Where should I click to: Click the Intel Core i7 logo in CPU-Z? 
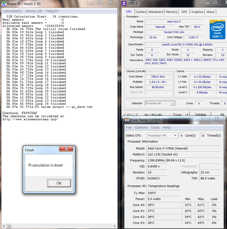coord(217,29)
